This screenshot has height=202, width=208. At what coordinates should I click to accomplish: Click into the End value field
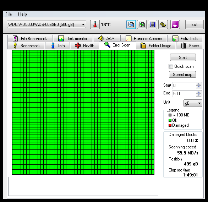tap(184, 94)
